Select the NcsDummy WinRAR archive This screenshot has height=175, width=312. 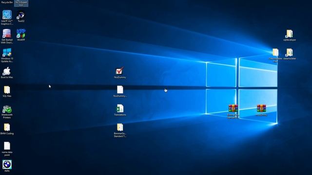[261, 110]
